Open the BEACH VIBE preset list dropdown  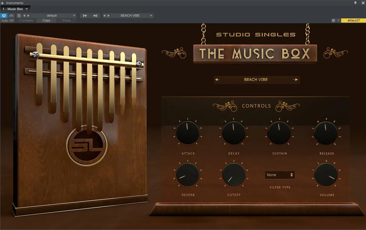coord(151,15)
